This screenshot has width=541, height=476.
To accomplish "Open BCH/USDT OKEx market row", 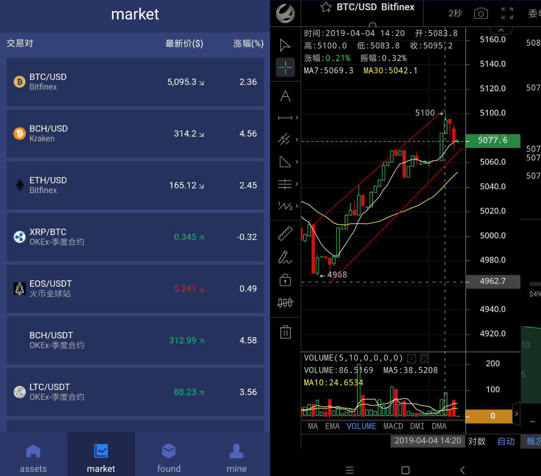I will tap(135, 340).
